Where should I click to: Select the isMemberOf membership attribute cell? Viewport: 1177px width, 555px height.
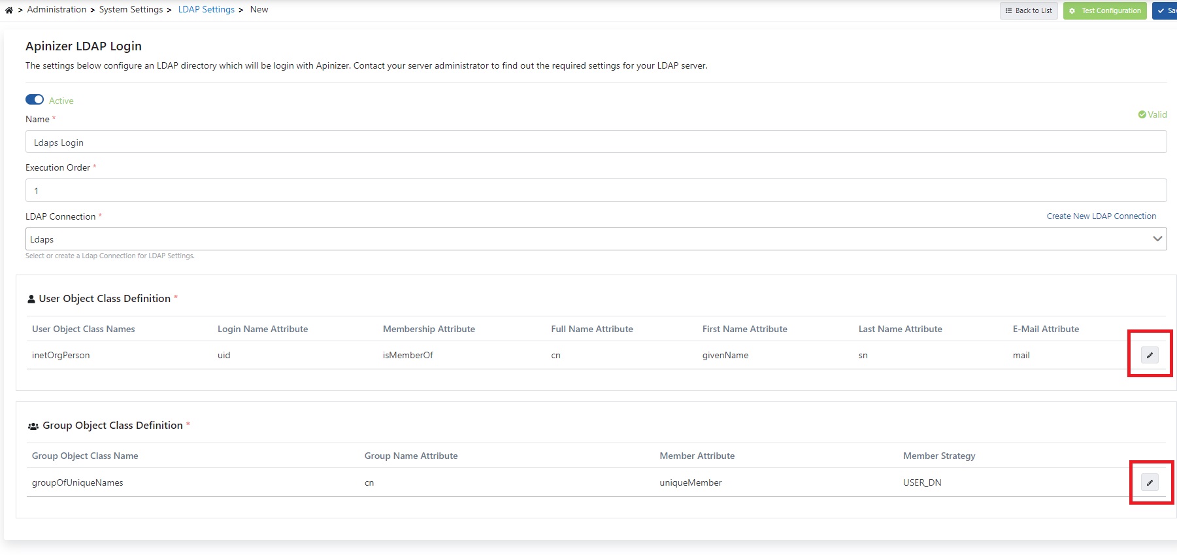408,356
